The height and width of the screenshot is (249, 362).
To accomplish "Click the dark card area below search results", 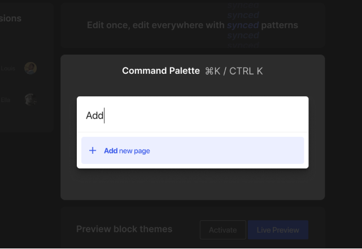I will click(x=193, y=184).
